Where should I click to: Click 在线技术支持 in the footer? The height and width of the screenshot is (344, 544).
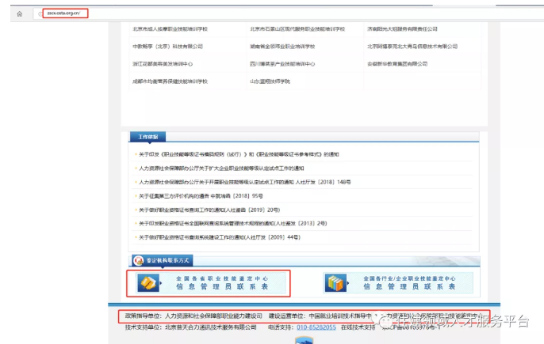point(358,327)
